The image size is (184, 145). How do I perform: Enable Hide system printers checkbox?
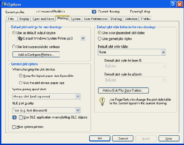tap(14, 127)
